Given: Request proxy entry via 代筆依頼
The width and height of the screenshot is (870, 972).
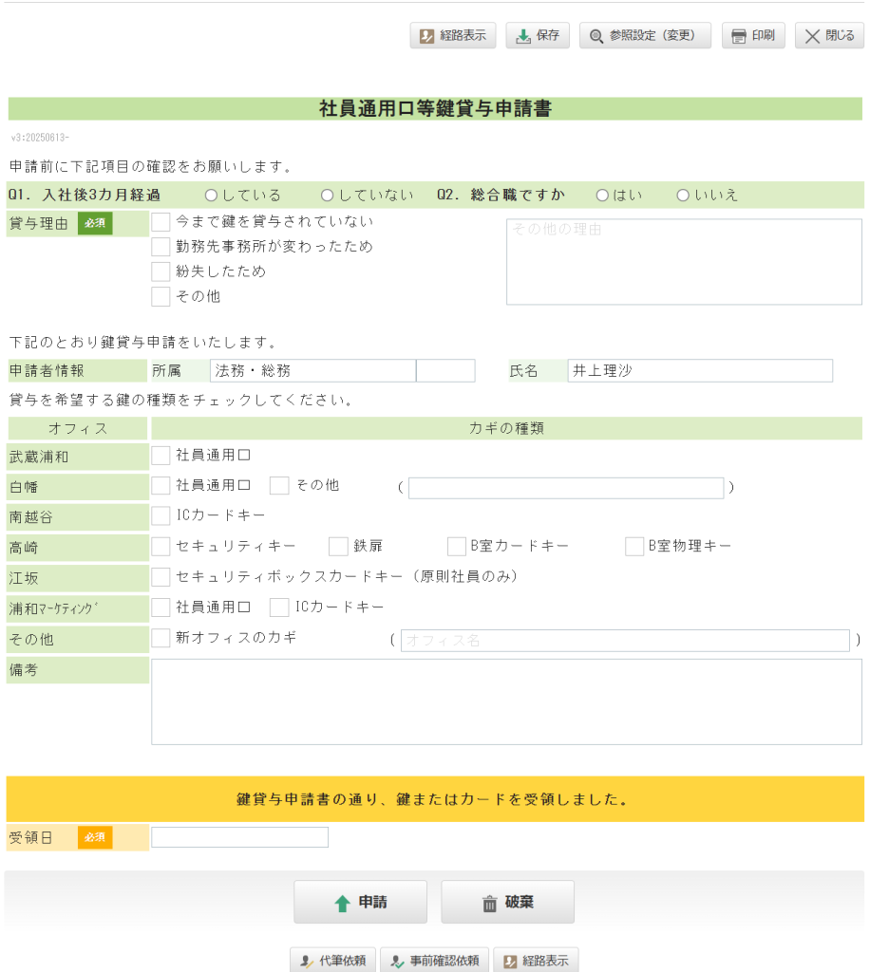Looking at the screenshot, I should click(x=332, y=960).
